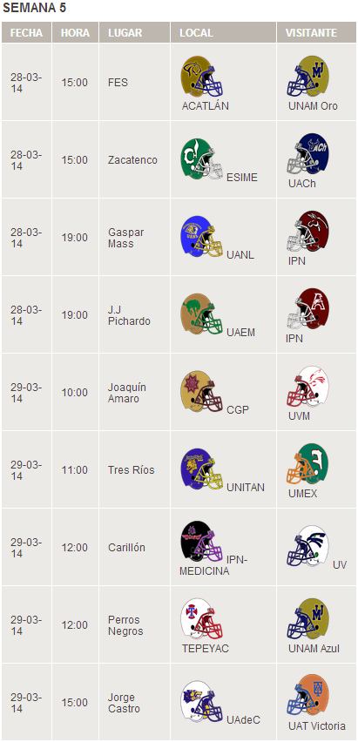The width and height of the screenshot is (358, 742).
Task: Click the orange UAT Victoria helmet
Action: coord(307,696)
